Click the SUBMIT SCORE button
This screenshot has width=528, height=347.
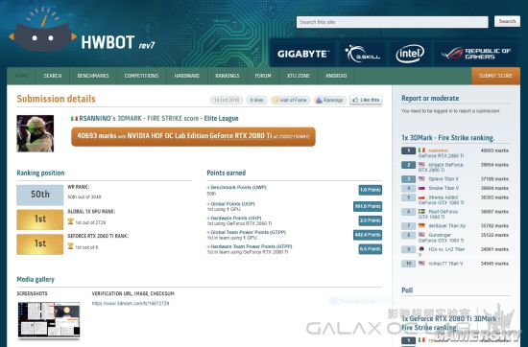coord(495,76)
